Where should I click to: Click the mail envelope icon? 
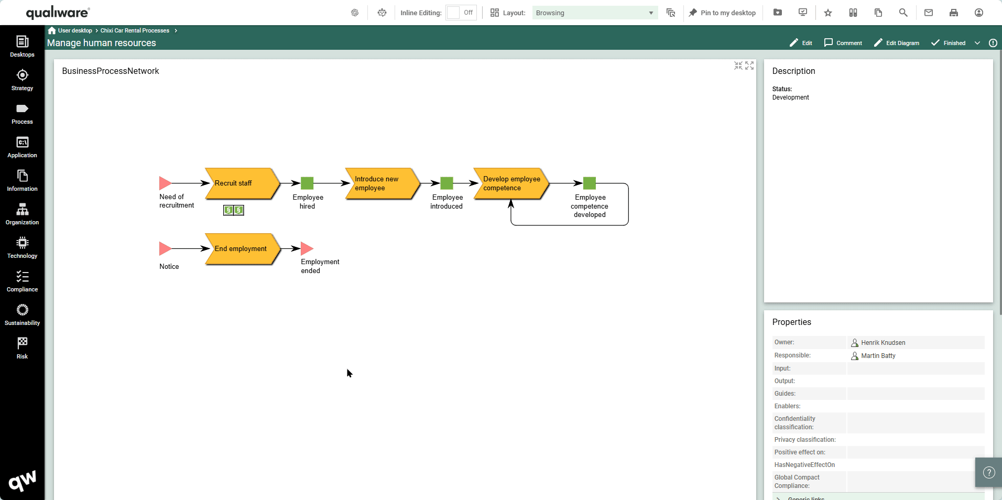(928, 13)
